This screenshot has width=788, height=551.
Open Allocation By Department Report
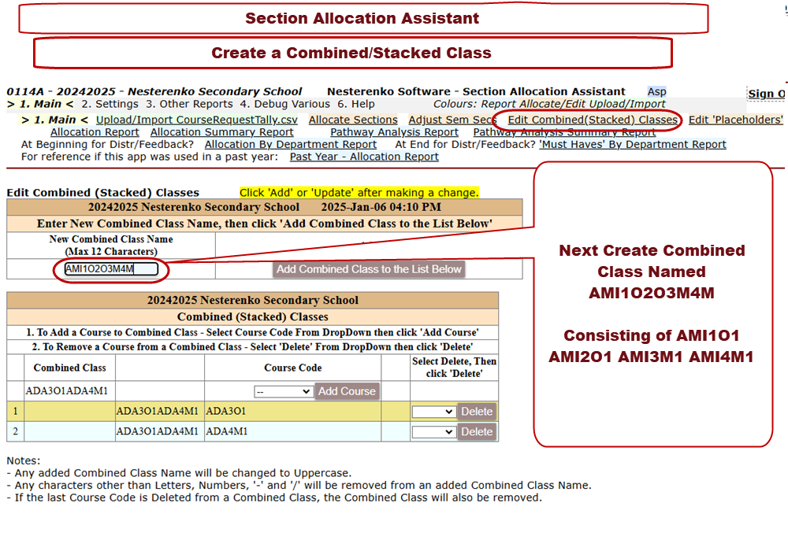[291, 145]
